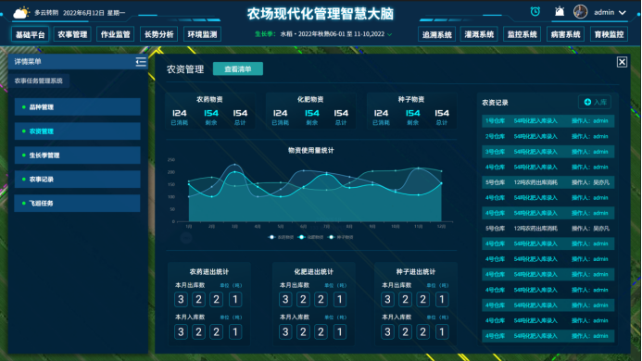Select 品种管理 in the sidebar menu
Image resolution: width=642 pixels, height=361 pixels.
point(78,106)
